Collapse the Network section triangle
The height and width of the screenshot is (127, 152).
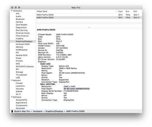12,80
